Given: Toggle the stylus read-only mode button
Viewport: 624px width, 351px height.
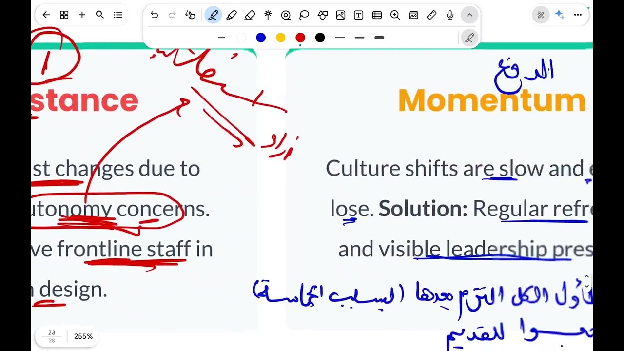Looking at the screenshot, I should click(541, 15).
